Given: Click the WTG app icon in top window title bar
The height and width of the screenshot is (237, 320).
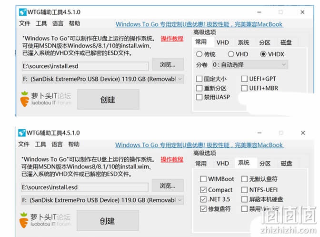Looking at the screenshot, I should [x=23, y=12].
